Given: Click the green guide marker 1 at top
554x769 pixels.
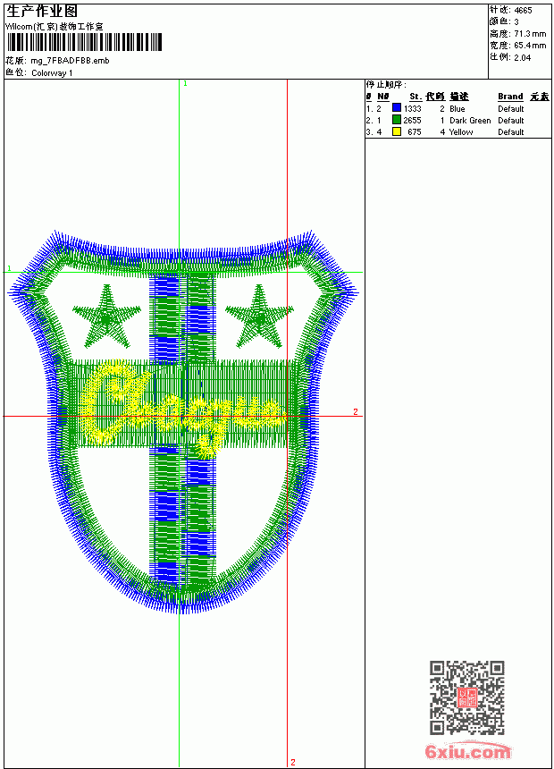Looking at the screenshot, I should pyautogui.click(x=185, y=84).
